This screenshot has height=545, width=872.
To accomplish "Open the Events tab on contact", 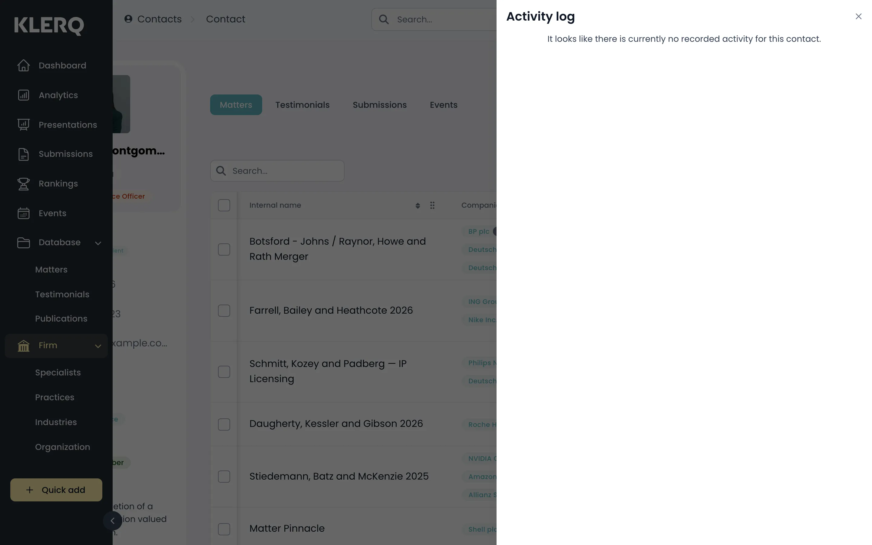I will coord(443,105).
